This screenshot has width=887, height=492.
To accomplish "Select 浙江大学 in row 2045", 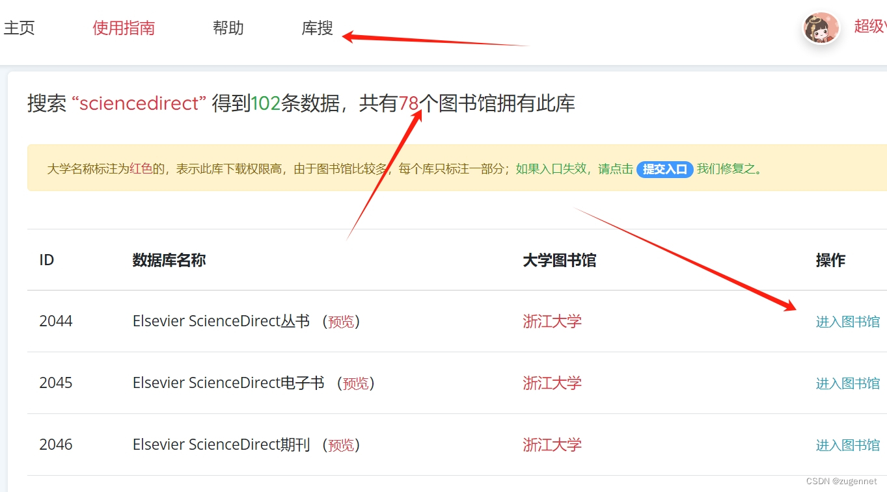I will click(x=553, y=383).
